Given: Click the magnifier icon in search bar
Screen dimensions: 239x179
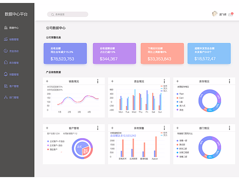Looking at the screenshot, I should pyautogui.click(x=52, y=15).
